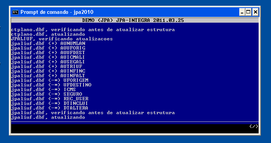The height and width of the screenshot is (143, 271).
Task: Click the AUUFORIG field name
Action: pos(73,48)
